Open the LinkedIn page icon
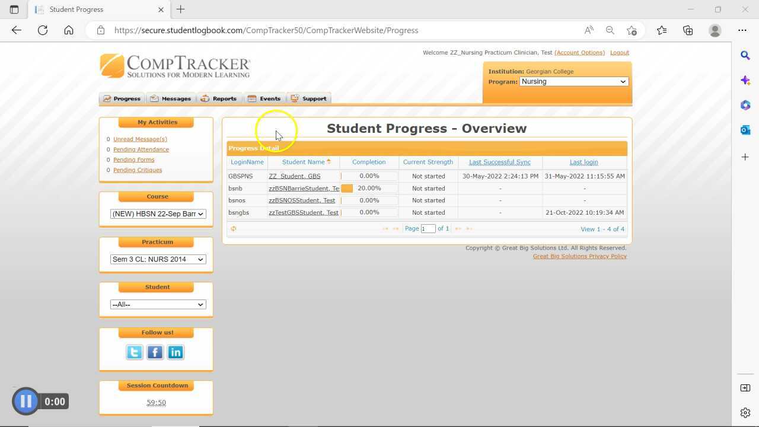759x427 pixels. click(176, 352)
